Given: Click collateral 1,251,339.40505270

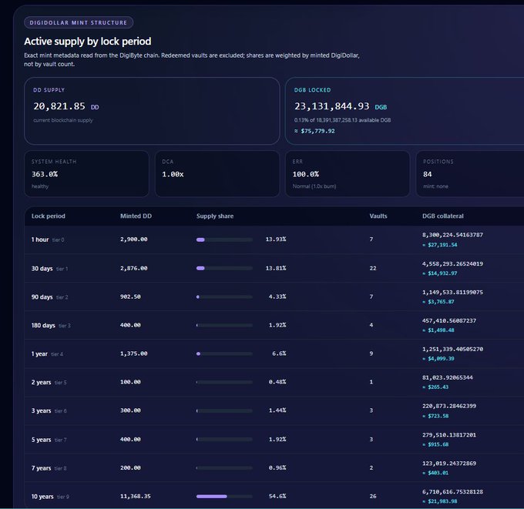Looking at the screenshot, I should 452,349.
